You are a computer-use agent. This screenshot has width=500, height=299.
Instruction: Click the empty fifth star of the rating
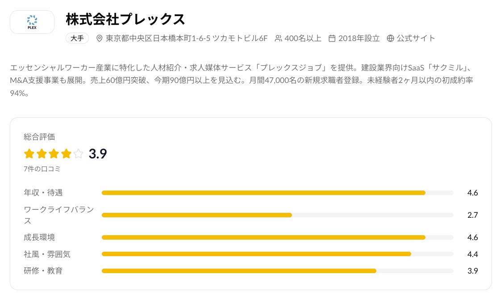[78, 154]
